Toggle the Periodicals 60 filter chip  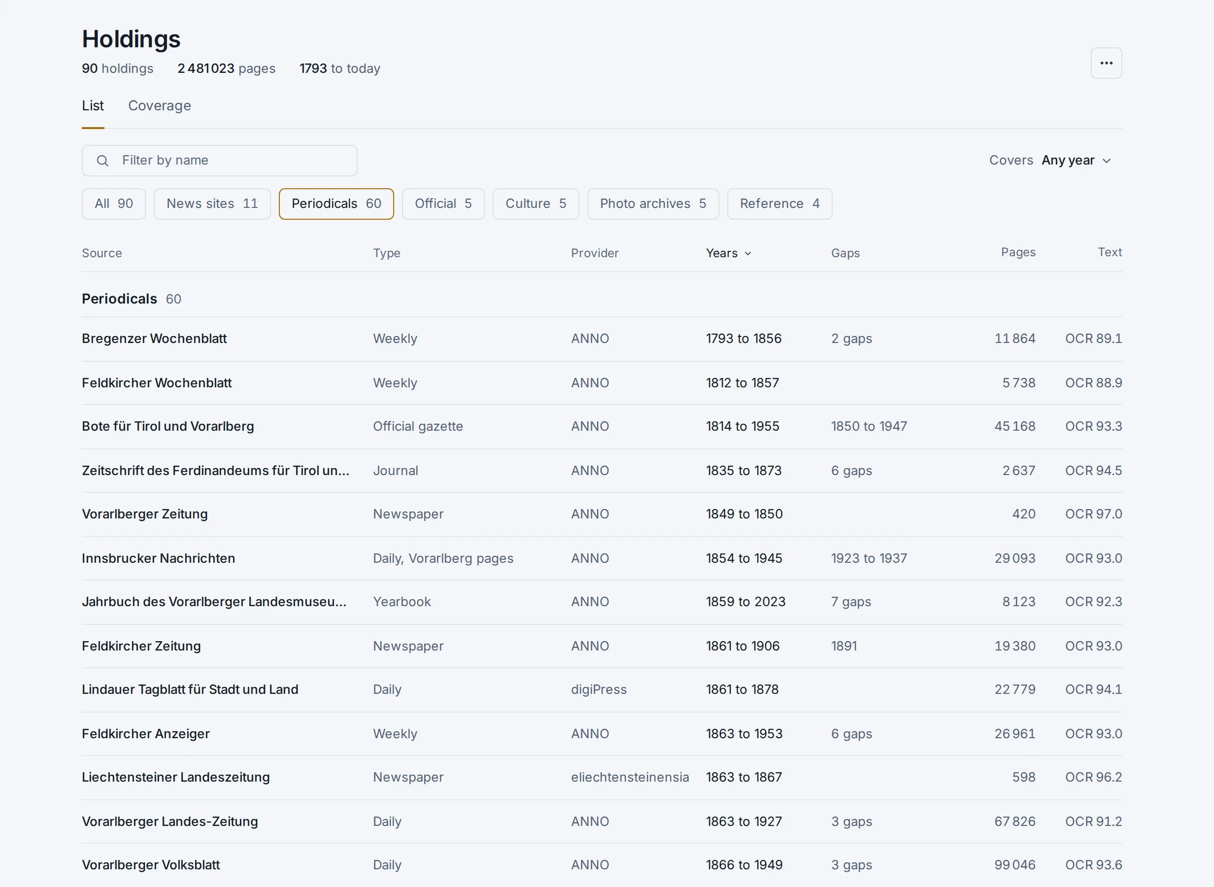tap(336, 204)
